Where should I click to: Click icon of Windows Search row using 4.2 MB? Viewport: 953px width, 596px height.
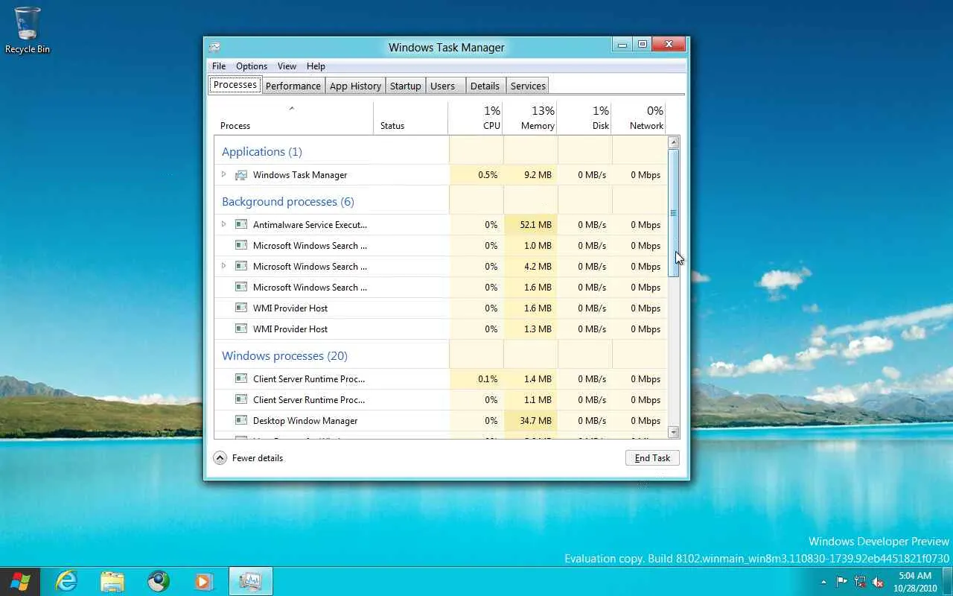point(240,266)
